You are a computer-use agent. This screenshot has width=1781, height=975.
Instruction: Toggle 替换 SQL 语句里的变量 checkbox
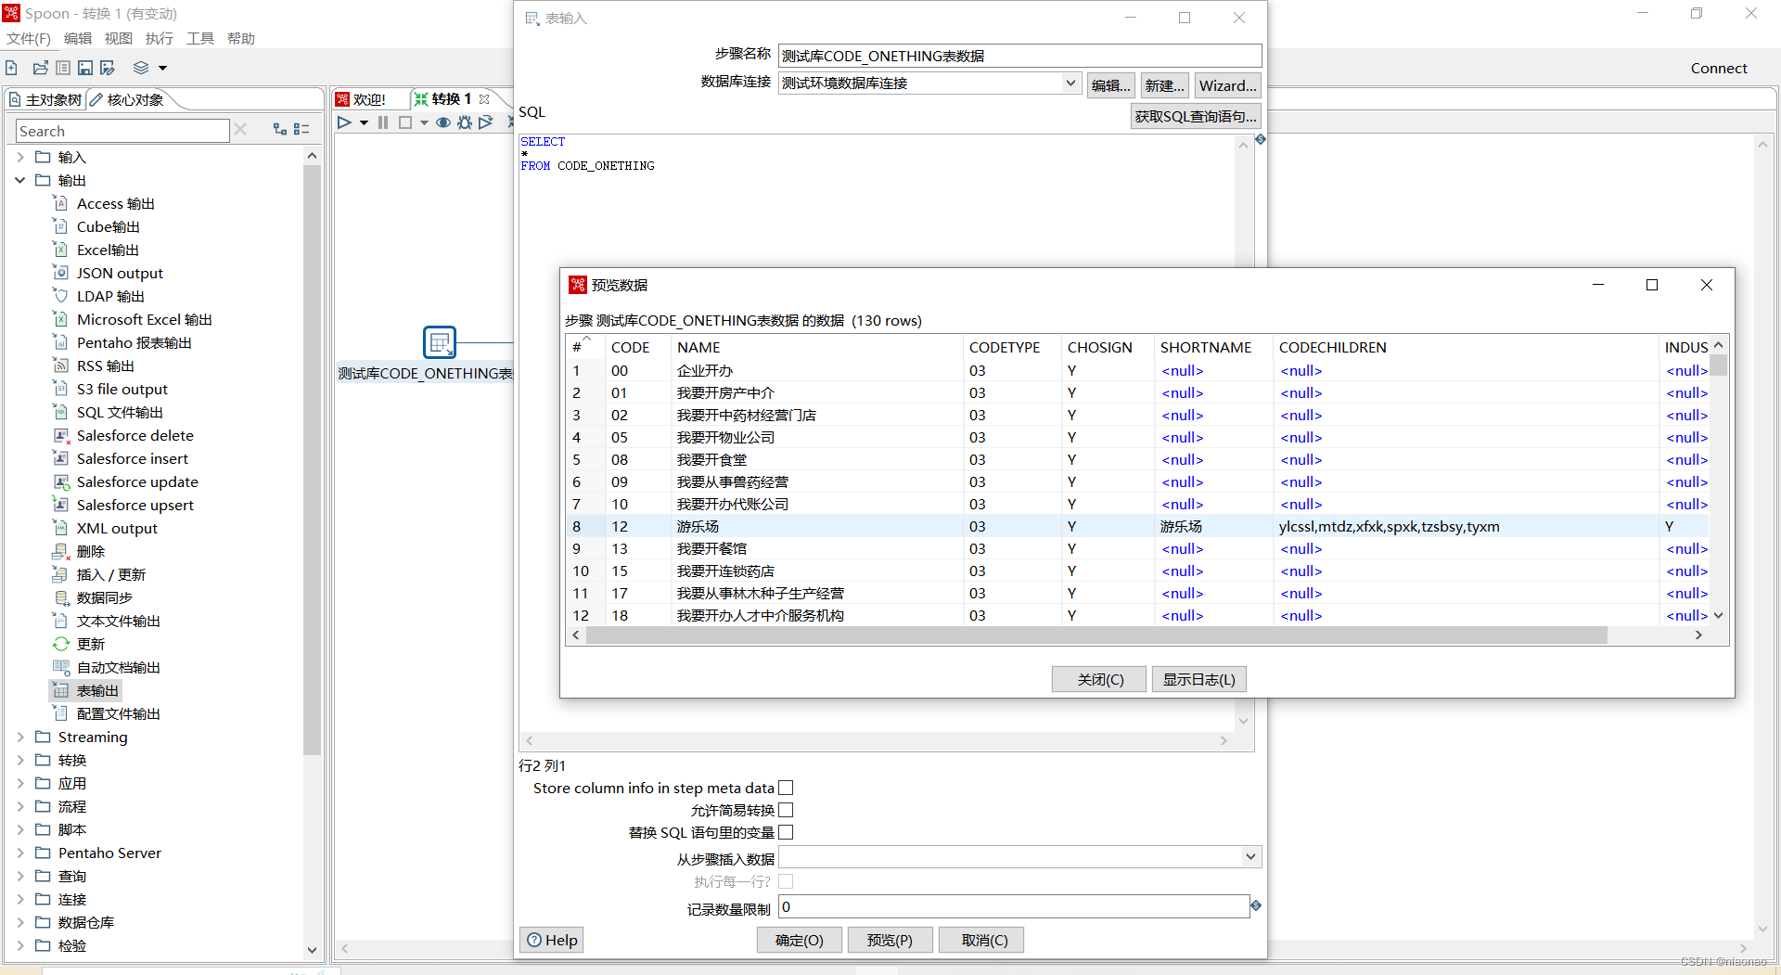click(x=786, y=832)
